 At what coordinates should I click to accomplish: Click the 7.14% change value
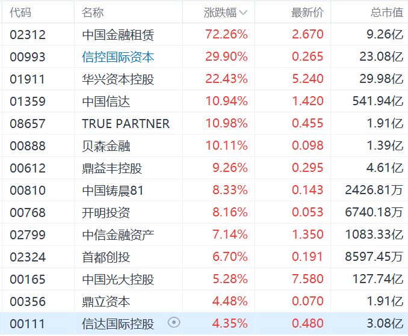coord(230,234)
